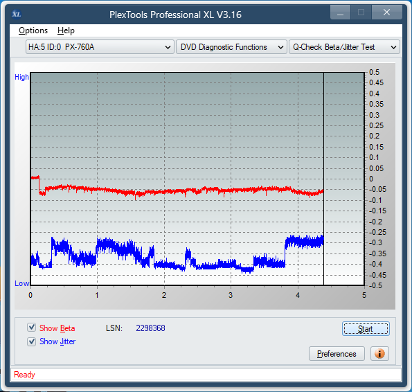Viewport: 412px width, 392px height.
Task: Close the PlexTools Professional XL window
Action: pyautogui.click(x=386, y=12)
